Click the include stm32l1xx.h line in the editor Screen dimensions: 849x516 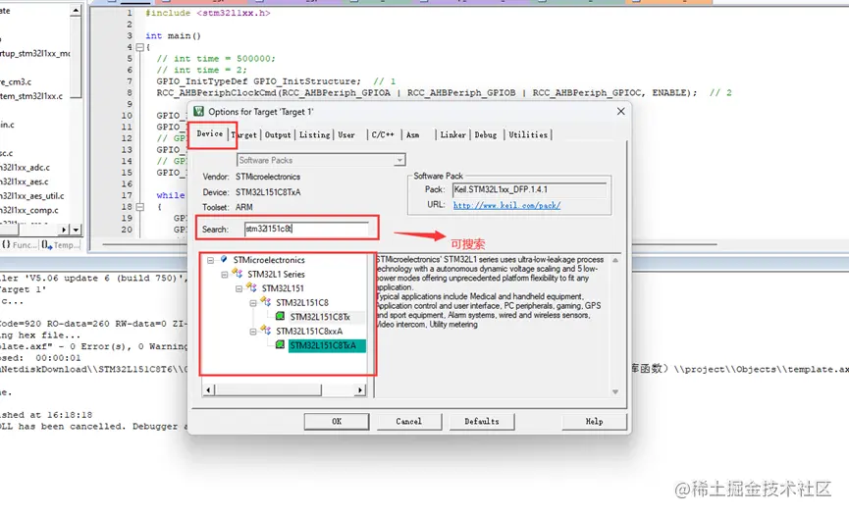(208, 13)
